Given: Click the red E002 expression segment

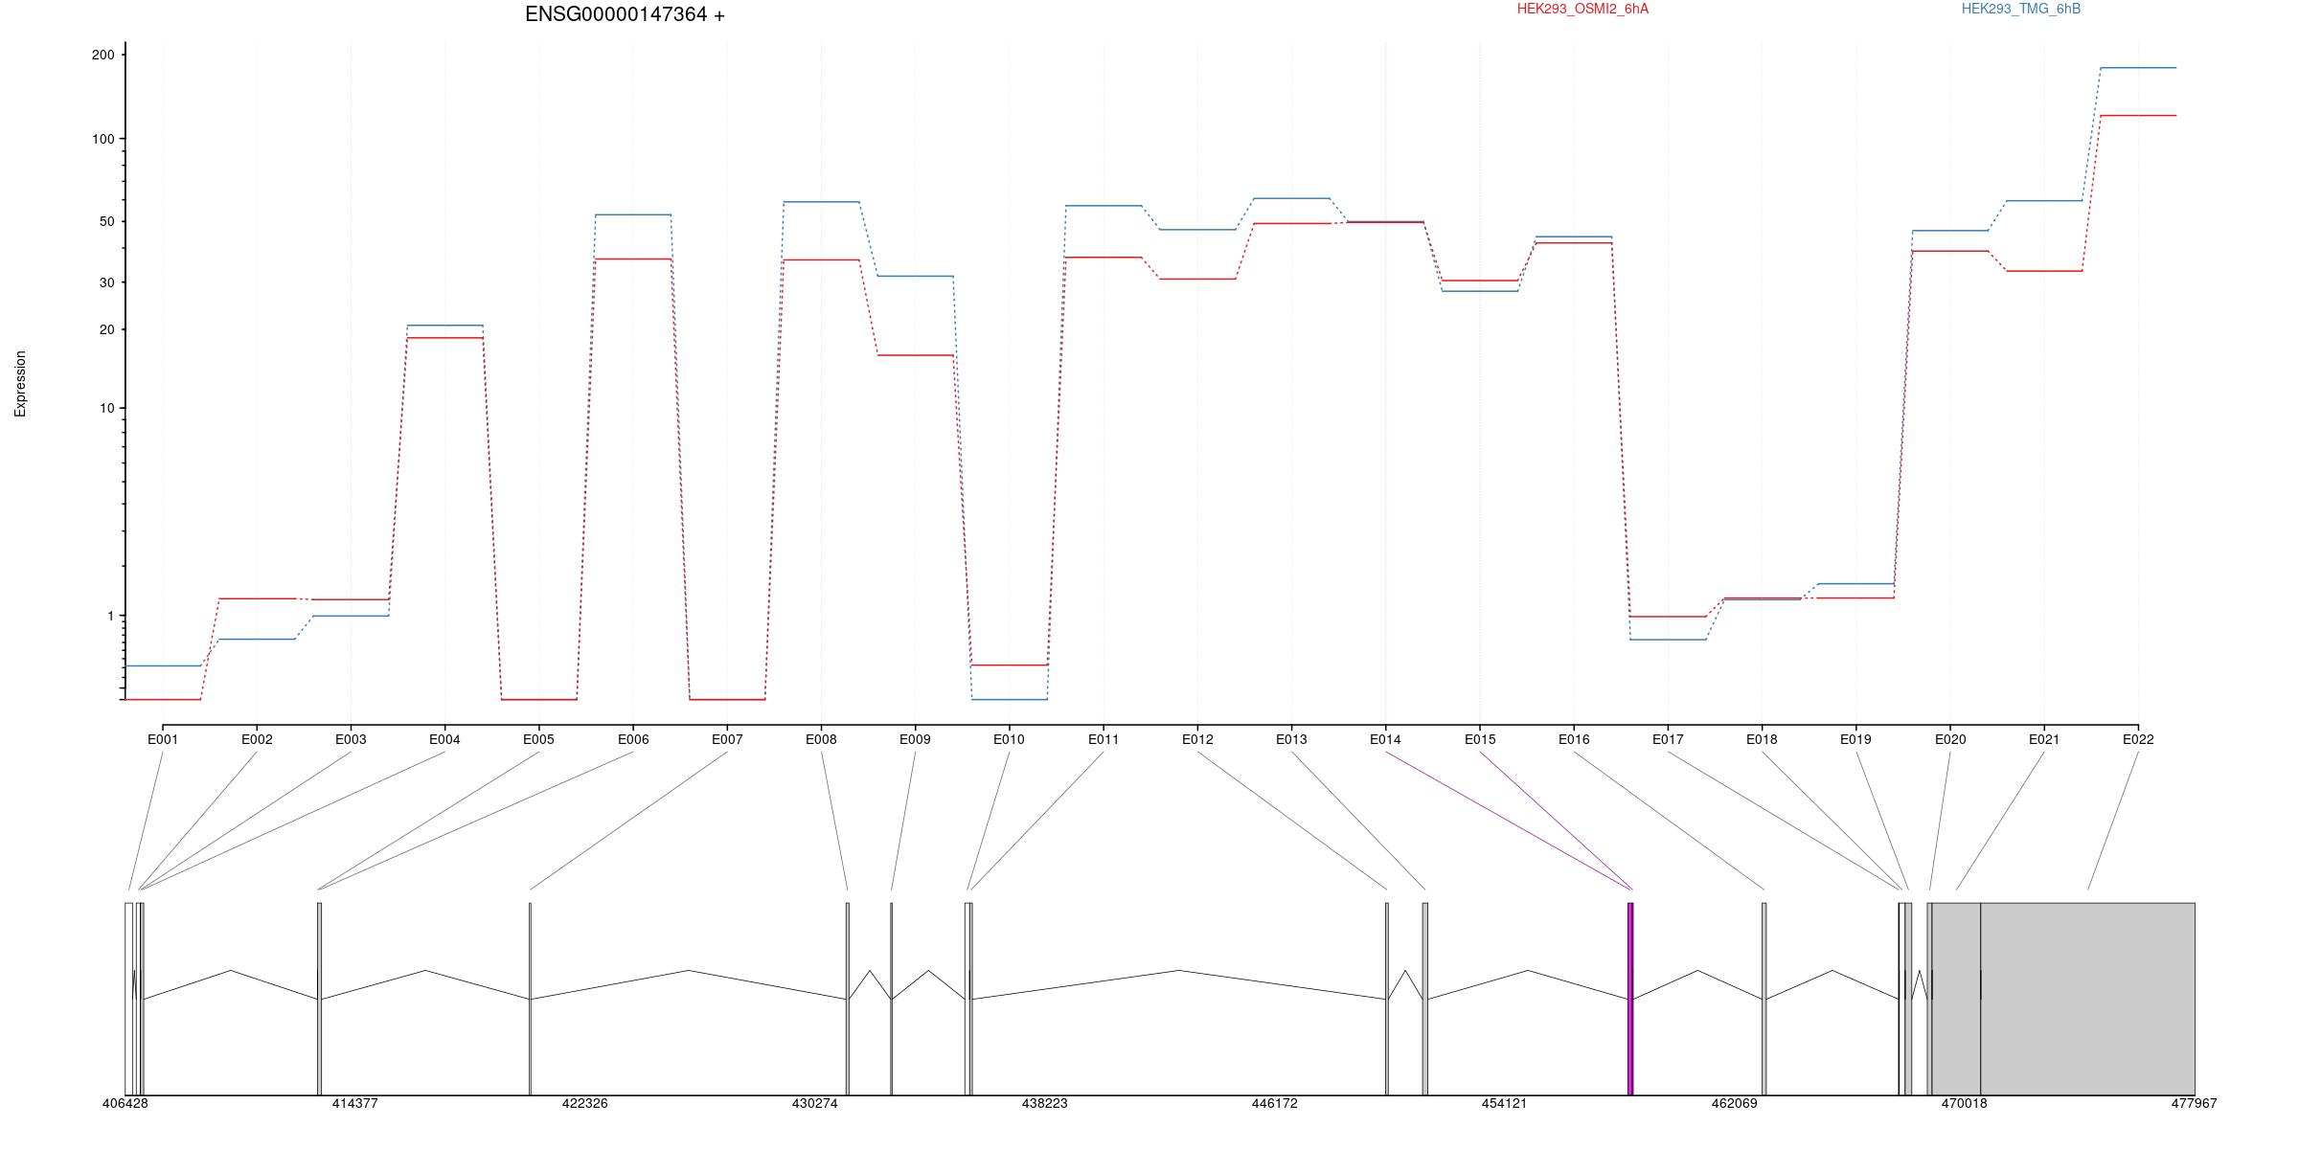Looking at the screenshot, I should click(x=257, y=598).
